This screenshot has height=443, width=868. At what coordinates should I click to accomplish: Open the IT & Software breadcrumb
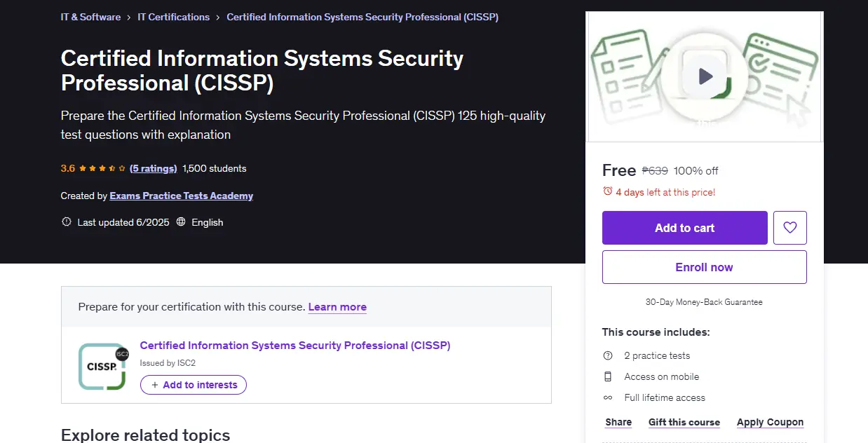[x=91, y=17]
